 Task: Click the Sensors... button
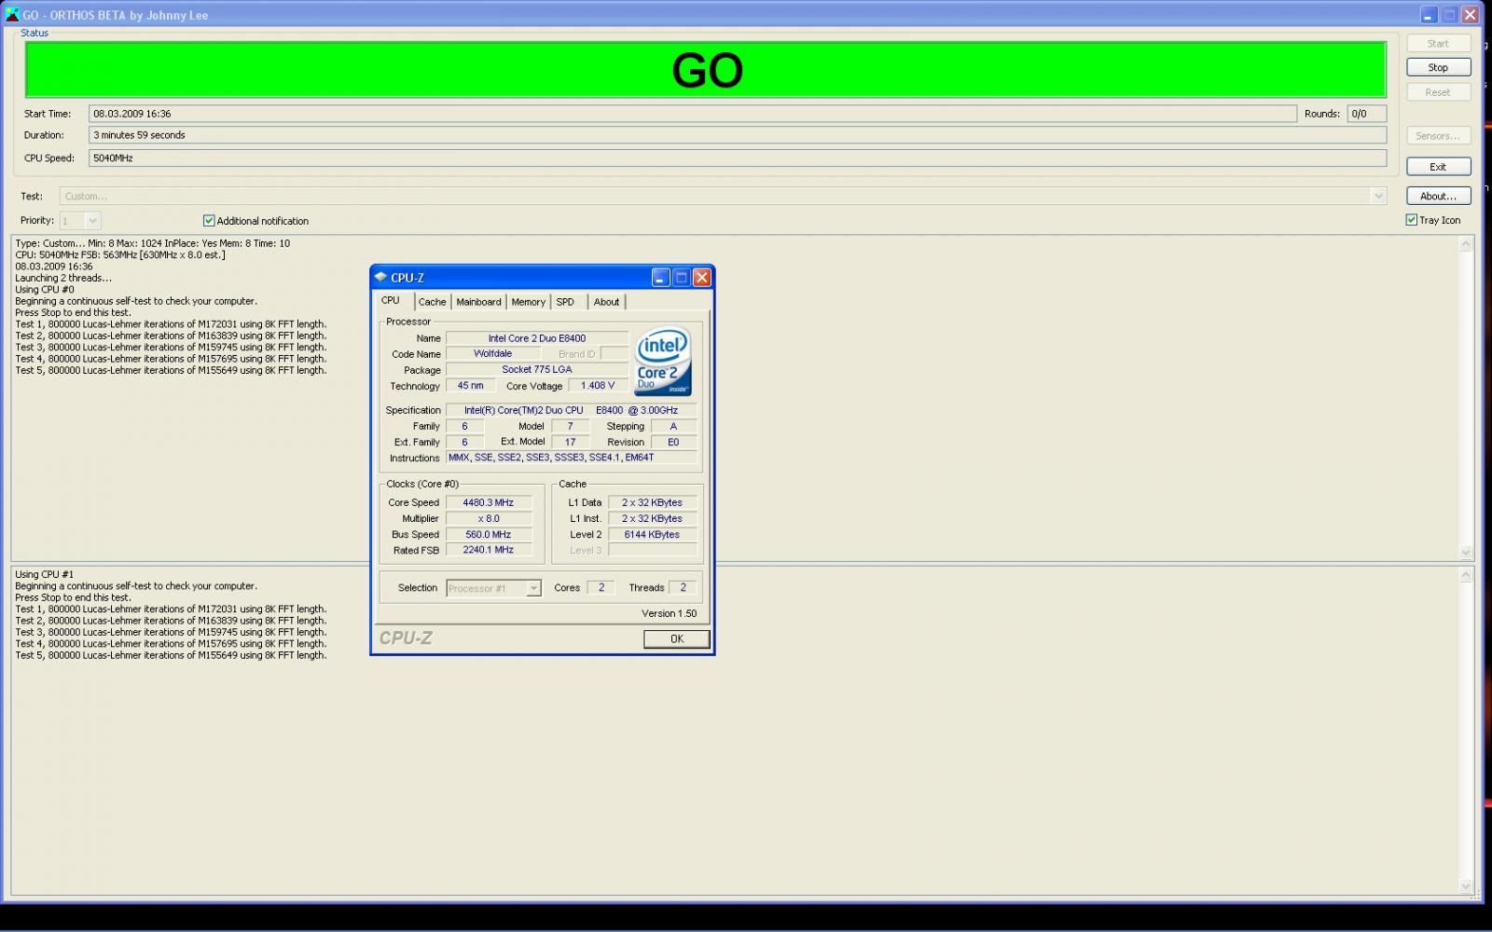tap(1438, 136)
